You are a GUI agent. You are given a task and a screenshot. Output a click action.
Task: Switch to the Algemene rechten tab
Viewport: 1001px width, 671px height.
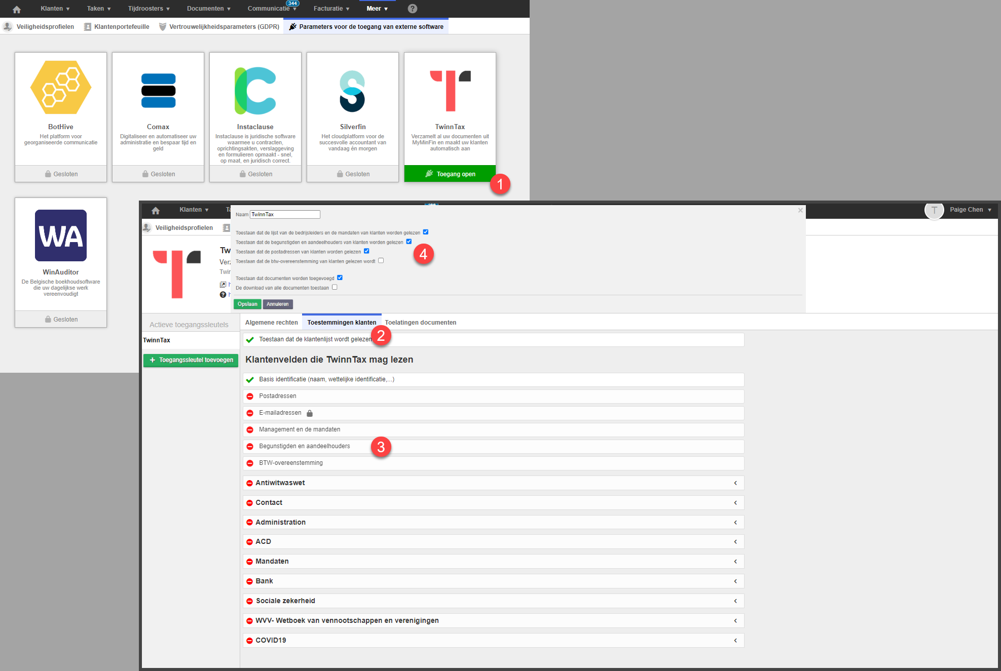pyautogui.click(x=272, y=323)
